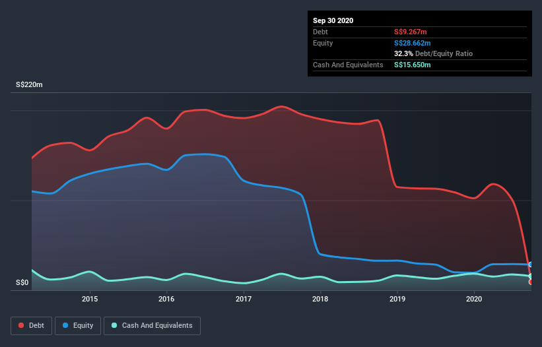Select the 2020 x-axis label

pos(474,299)
